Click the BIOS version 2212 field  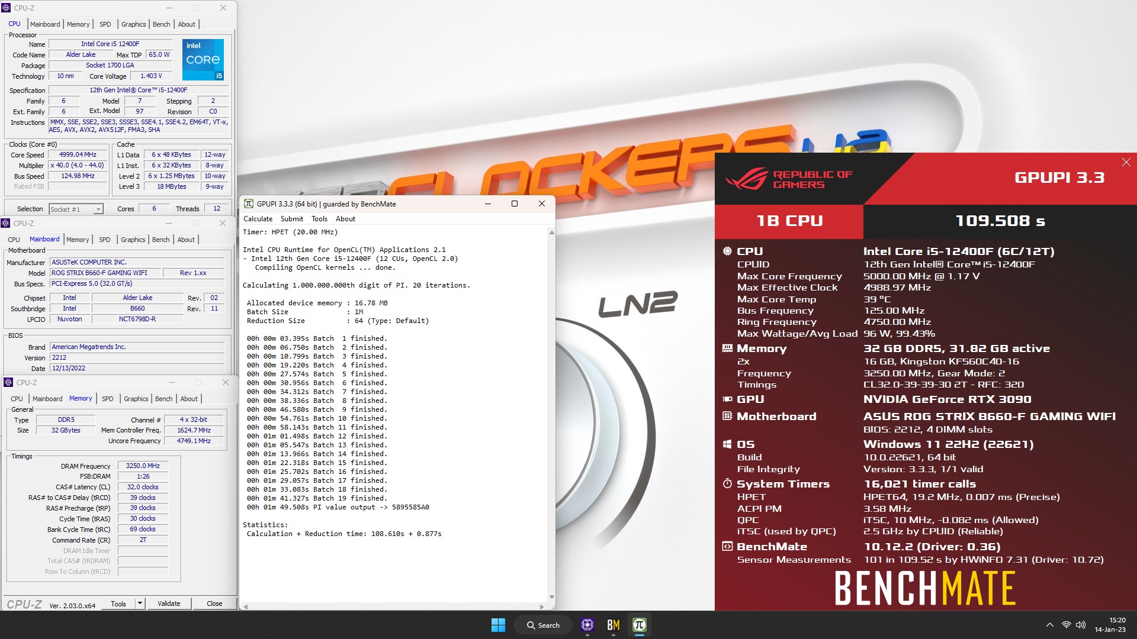pos(137,358)
